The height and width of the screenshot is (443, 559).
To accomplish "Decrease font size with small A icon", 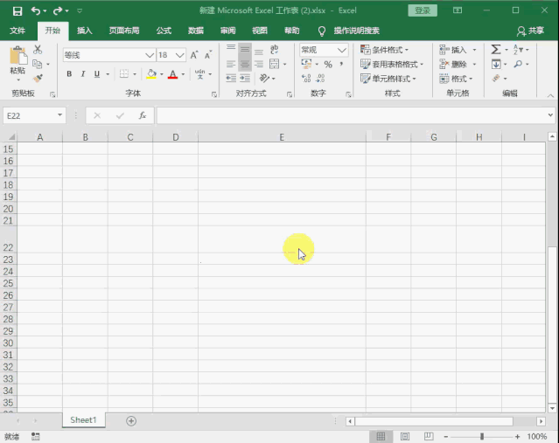I will point(208,55).
